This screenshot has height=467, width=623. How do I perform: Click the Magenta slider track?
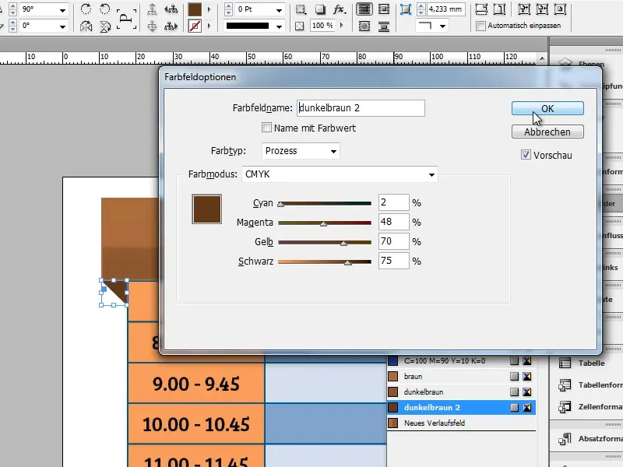325,223
